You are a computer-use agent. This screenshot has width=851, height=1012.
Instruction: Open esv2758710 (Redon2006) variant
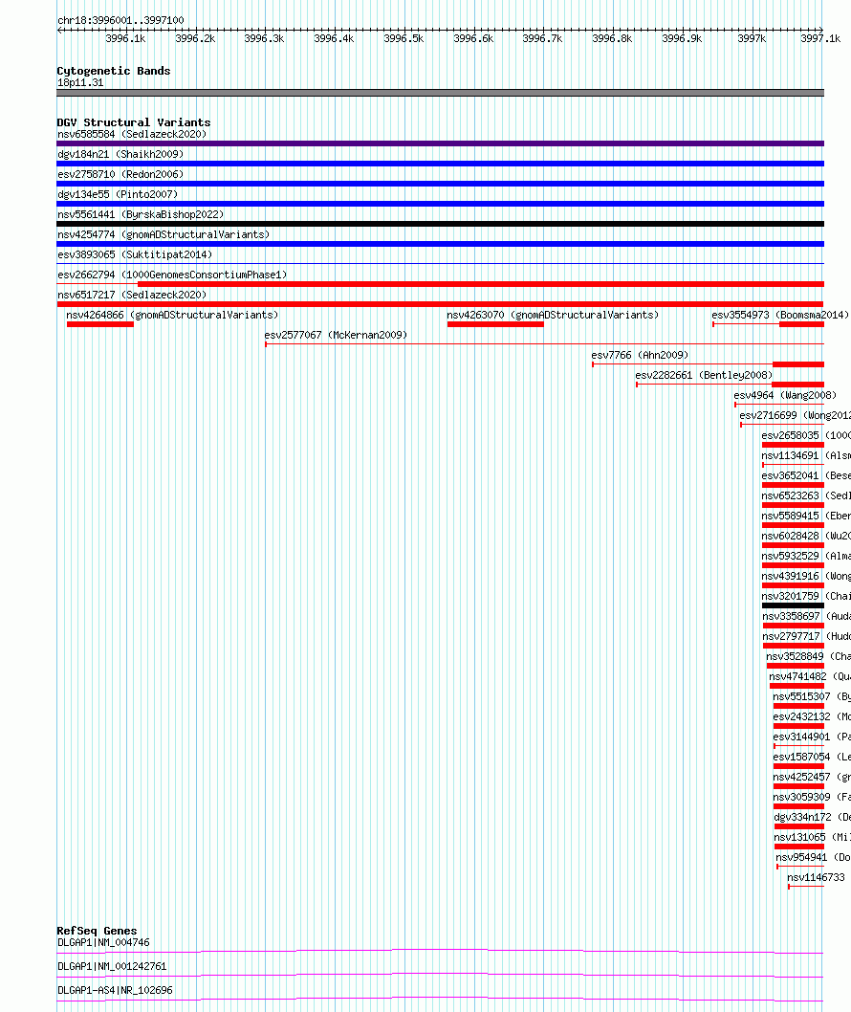(x=120, y=174)
